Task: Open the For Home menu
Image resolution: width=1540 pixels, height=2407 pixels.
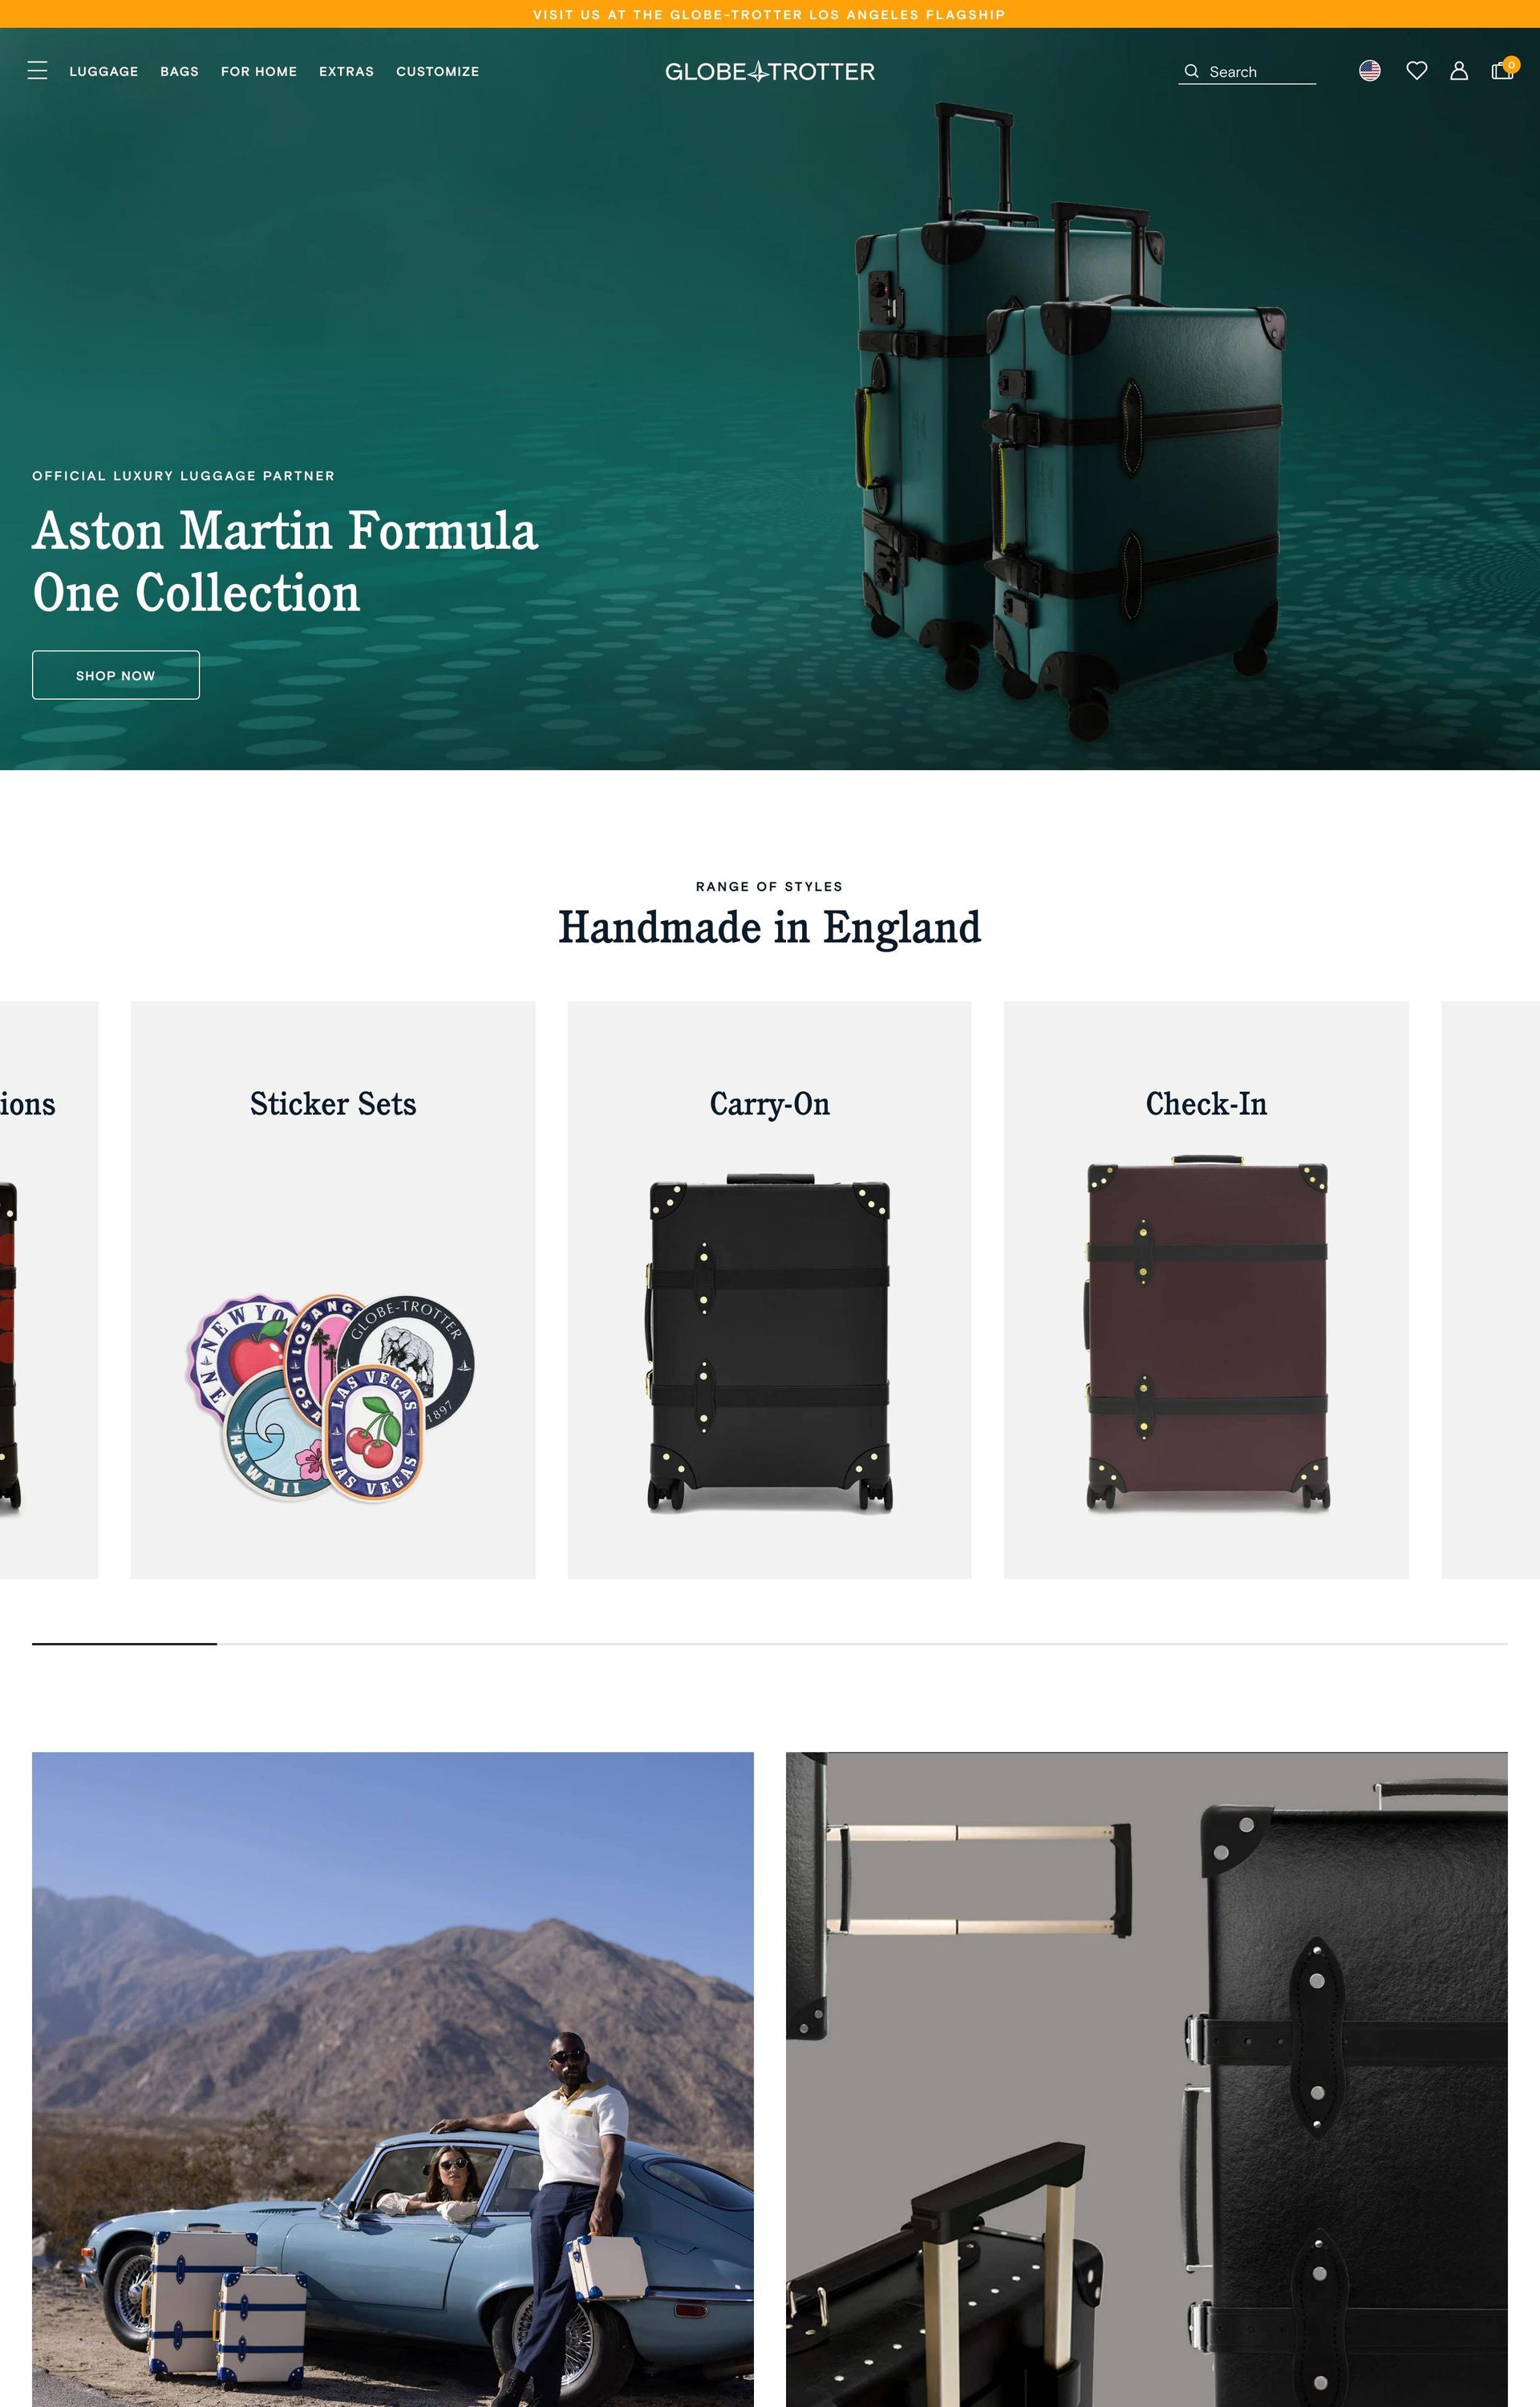Action: pyautogui.click(x=259, y=72)
